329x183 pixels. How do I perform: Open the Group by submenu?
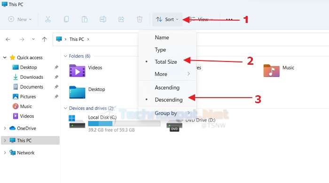point(167,113)
